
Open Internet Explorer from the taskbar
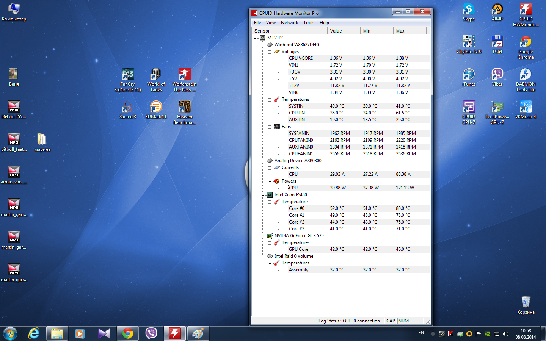tap(34, 333)
